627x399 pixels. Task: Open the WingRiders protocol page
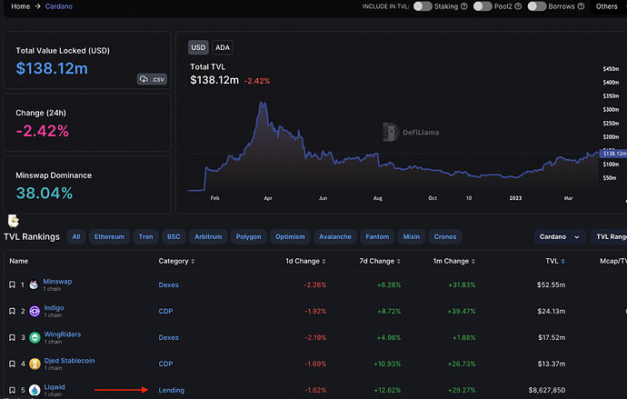(63, 334)
